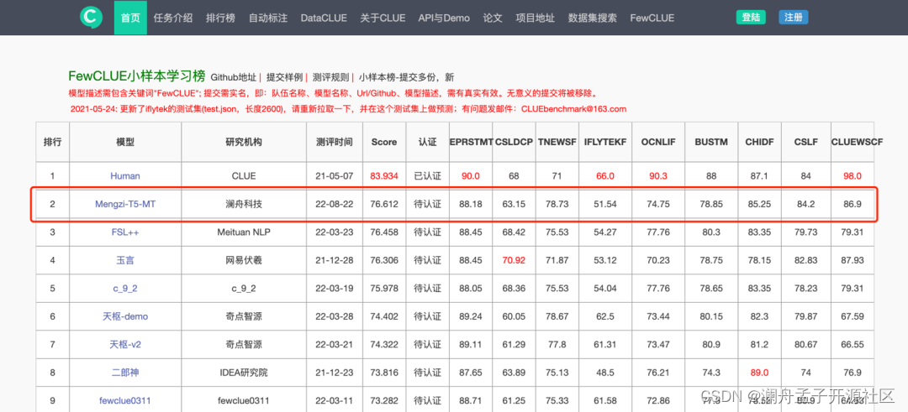Select the Meituan NLP institution cell
This screenshot has height=412, width=908.
click(243, 232)
